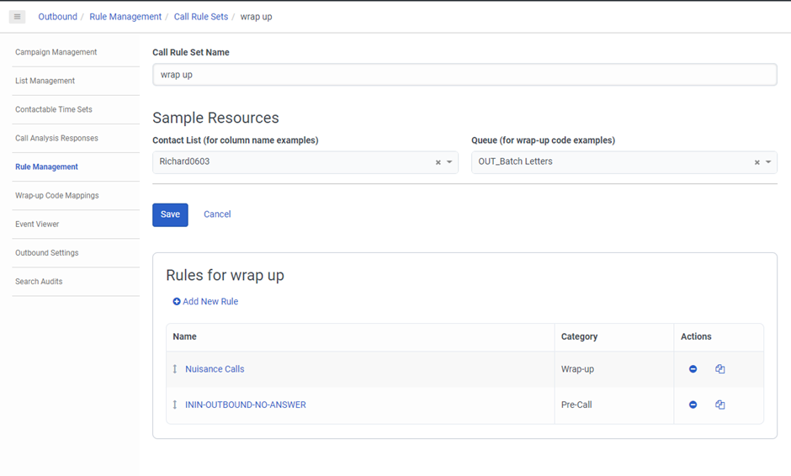
Task: Click the hamburger menu icon
Action: tap(18, 17)
